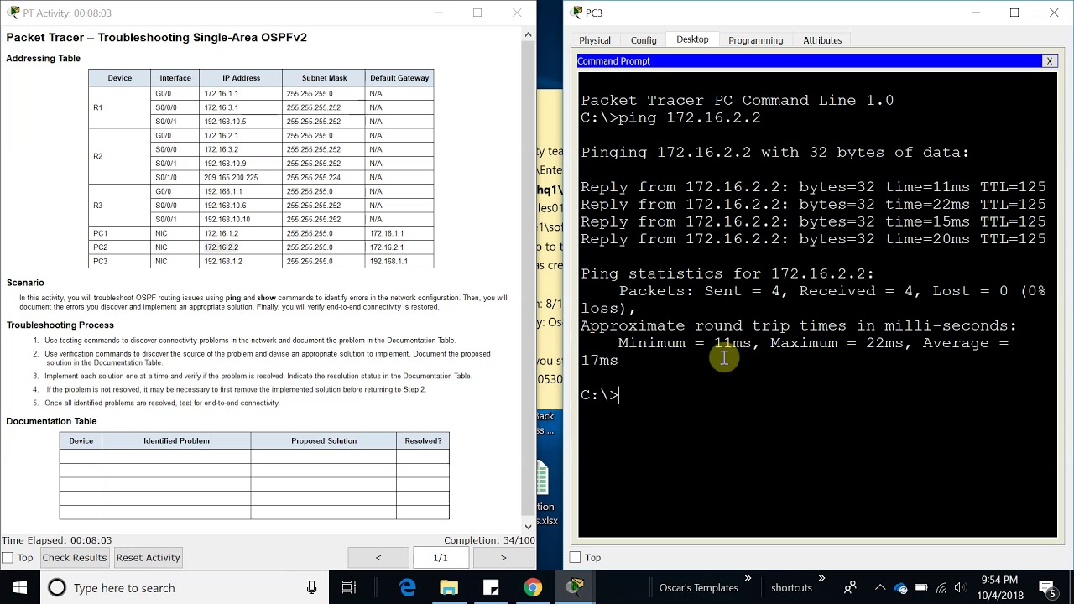Click the Packet Tracer taskbar icon
This screenshot has height=604, width=1074.
click(574, 587)
